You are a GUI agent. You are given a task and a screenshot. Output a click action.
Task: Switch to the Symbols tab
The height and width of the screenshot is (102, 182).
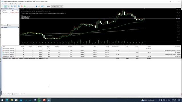[4, 25]
